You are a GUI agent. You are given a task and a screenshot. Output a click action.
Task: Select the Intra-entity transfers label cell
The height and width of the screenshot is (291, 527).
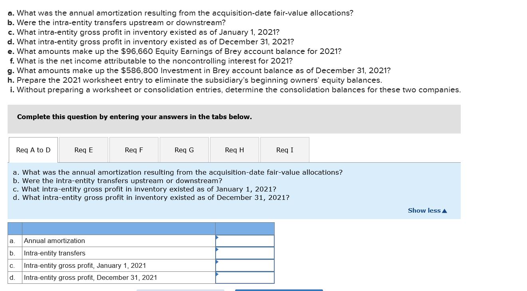(119, 253)
